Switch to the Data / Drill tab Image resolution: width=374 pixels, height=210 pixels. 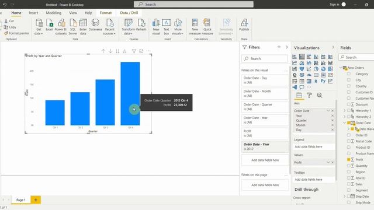pyautogui.click(x=129, y=13)
